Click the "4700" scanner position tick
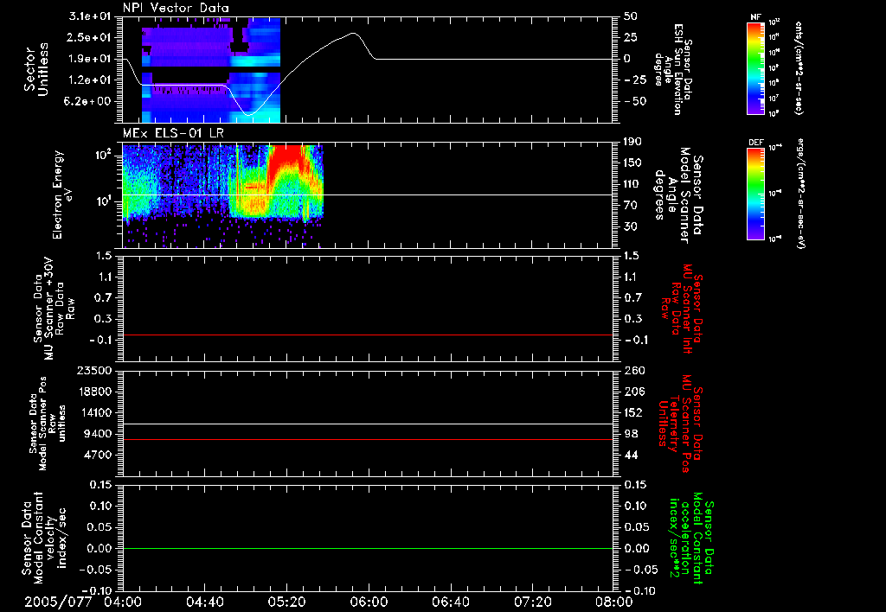Viewport: 886px width, 612px height. coord(97,455)
